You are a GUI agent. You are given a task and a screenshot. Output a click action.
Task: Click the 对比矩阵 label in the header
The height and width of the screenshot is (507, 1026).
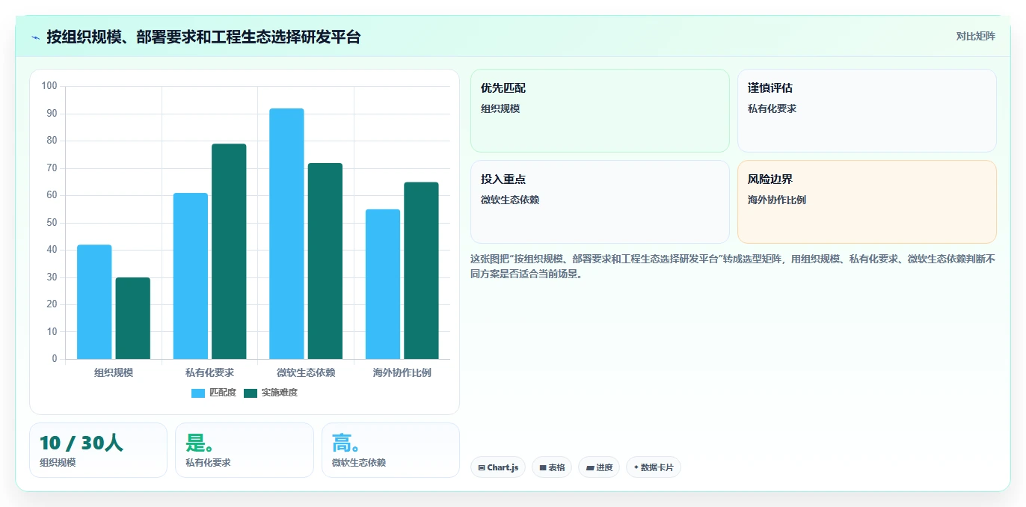pos(975,36)
